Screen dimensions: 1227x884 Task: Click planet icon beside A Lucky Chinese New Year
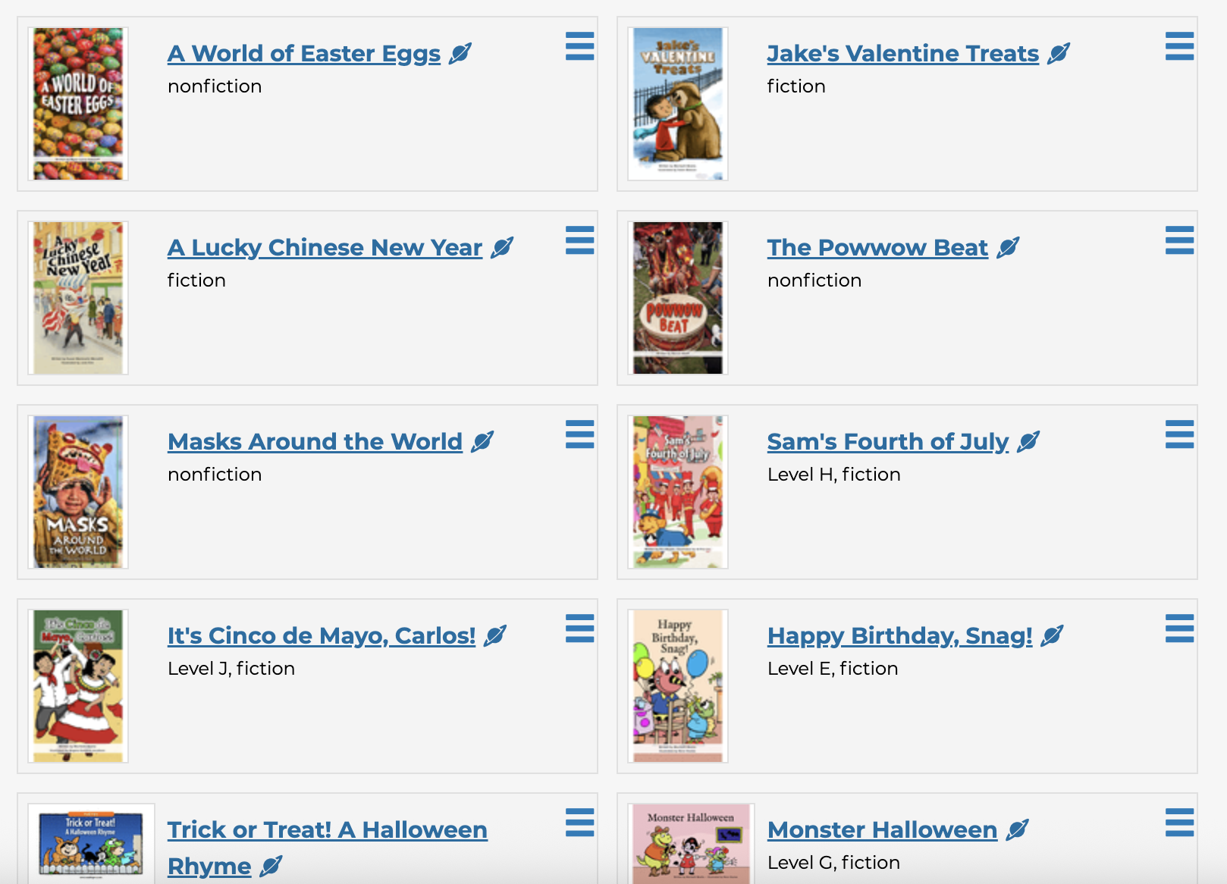click(502, 248)
